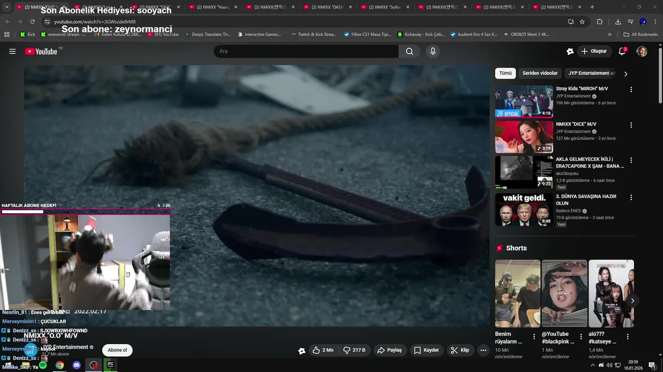Show more bookmarks with double chevron
This screenshot has height=372, width=663.
[610, 35]
